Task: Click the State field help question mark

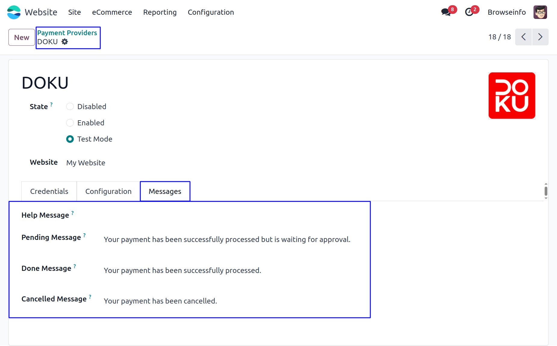Action: (51, 104)
